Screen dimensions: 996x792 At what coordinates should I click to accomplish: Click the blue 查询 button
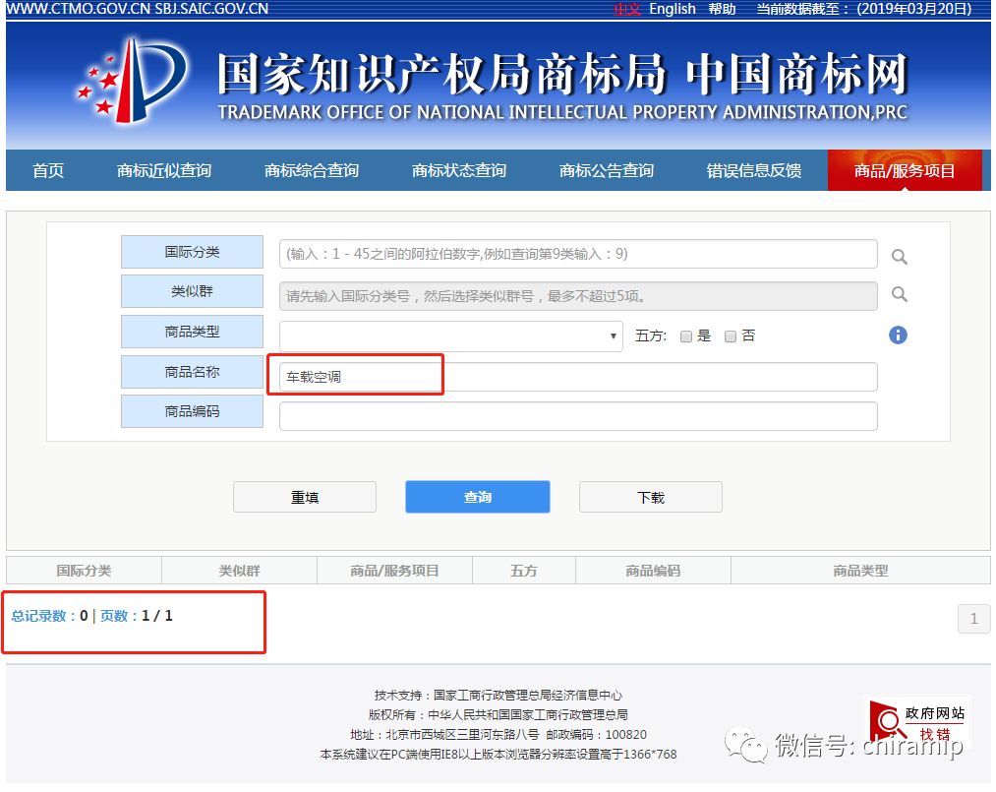coord(478,497)
